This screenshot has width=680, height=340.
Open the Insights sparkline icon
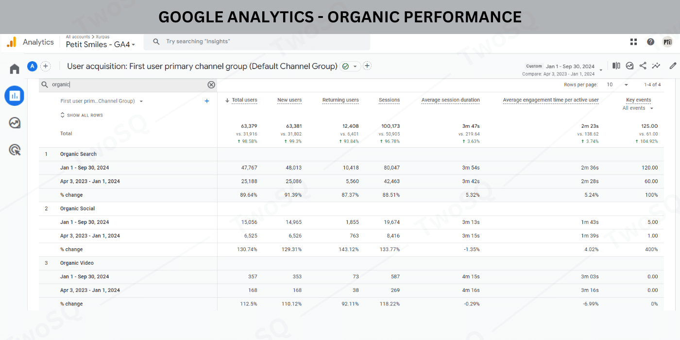pos(656,66)
